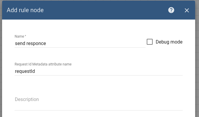Screen dimensions: 199x117
Task: Click the 'Request Id Metadata attribute name' label
Action: pos(43,64)
